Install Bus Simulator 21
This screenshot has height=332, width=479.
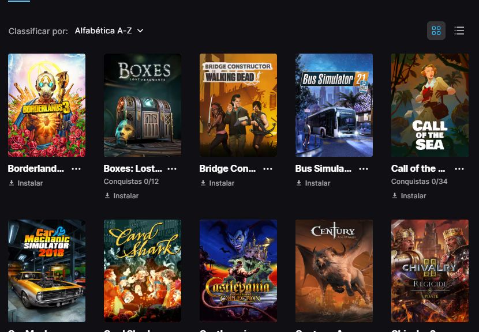(313, 183)
